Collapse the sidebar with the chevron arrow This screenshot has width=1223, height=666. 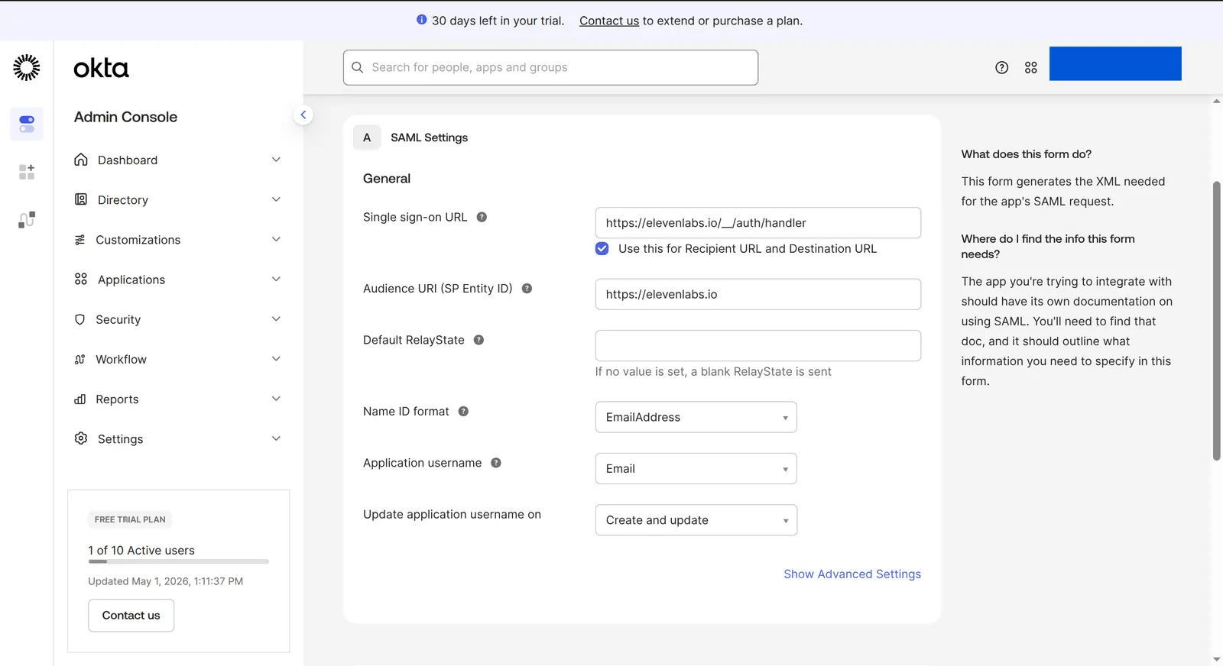tap(303, 115)
